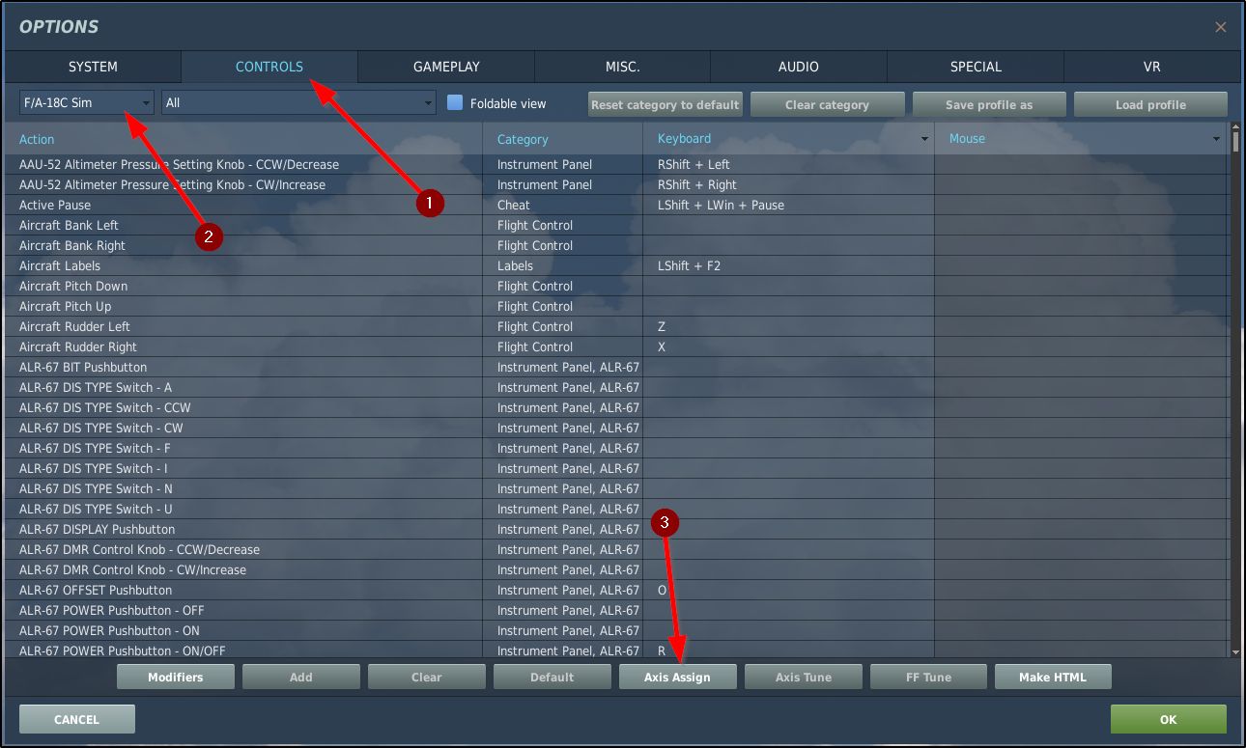Click the Load profile button
Viewport: 1246px width, 748px height.
[1150, 104]
